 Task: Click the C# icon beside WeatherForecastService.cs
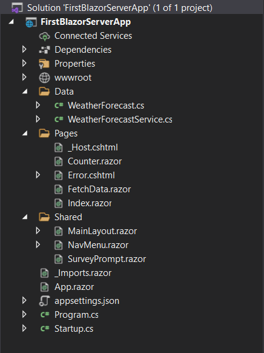[x=59, y=119]
